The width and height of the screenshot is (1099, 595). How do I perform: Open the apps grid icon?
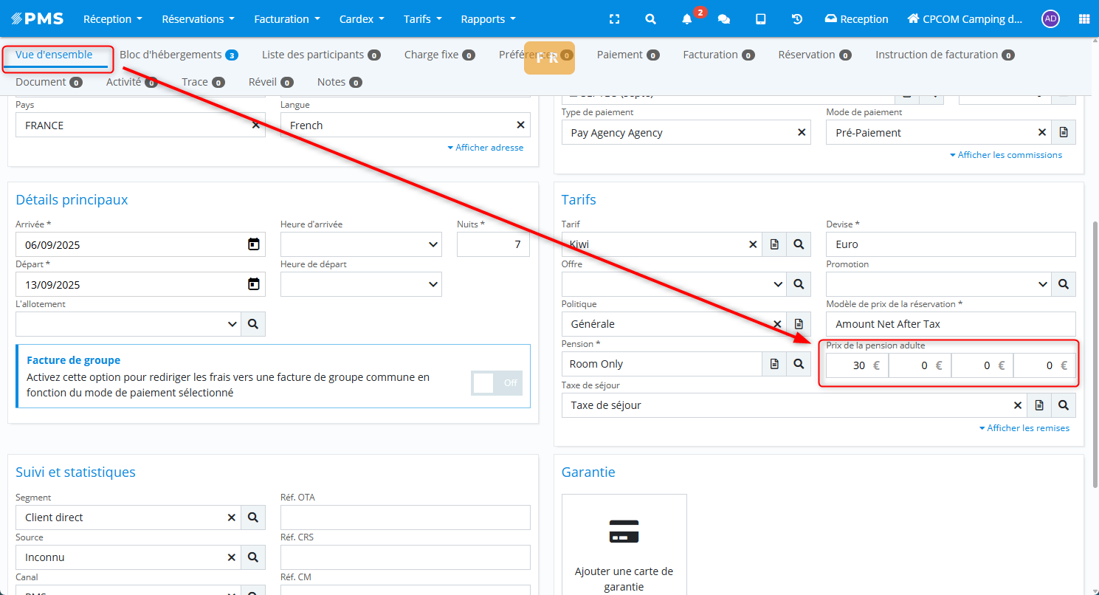click(1084, 19)
